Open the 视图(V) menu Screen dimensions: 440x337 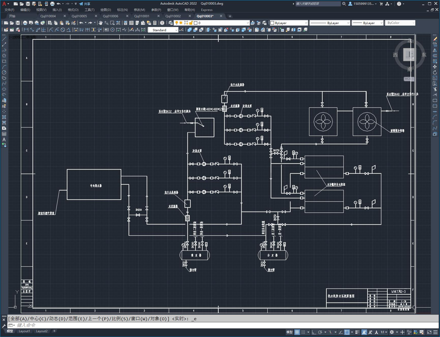41,10
